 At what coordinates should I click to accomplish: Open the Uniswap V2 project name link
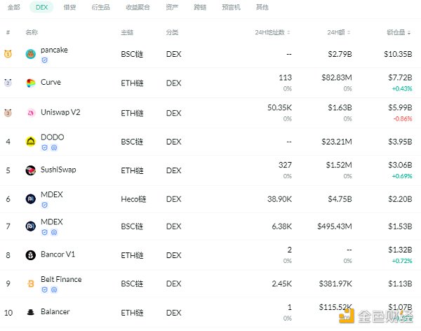60,112
